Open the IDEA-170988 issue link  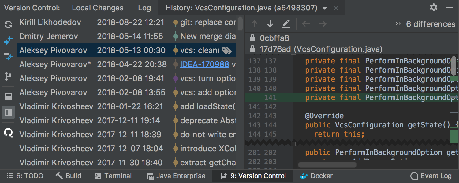pyautogui.click(x=205, y=64)
